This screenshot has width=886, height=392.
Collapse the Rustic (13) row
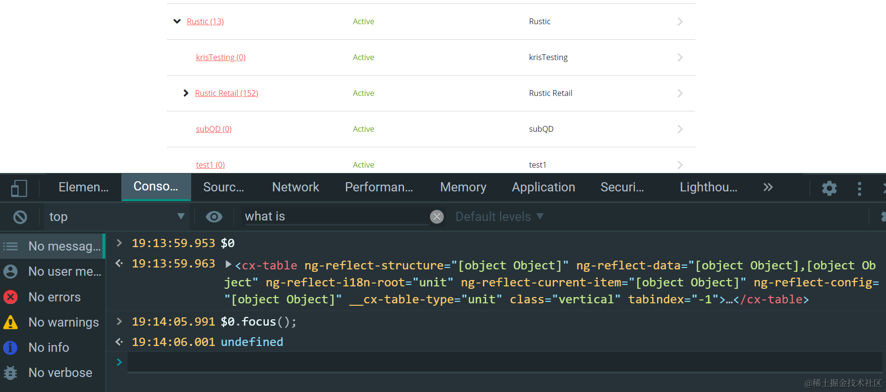[177, 21]
